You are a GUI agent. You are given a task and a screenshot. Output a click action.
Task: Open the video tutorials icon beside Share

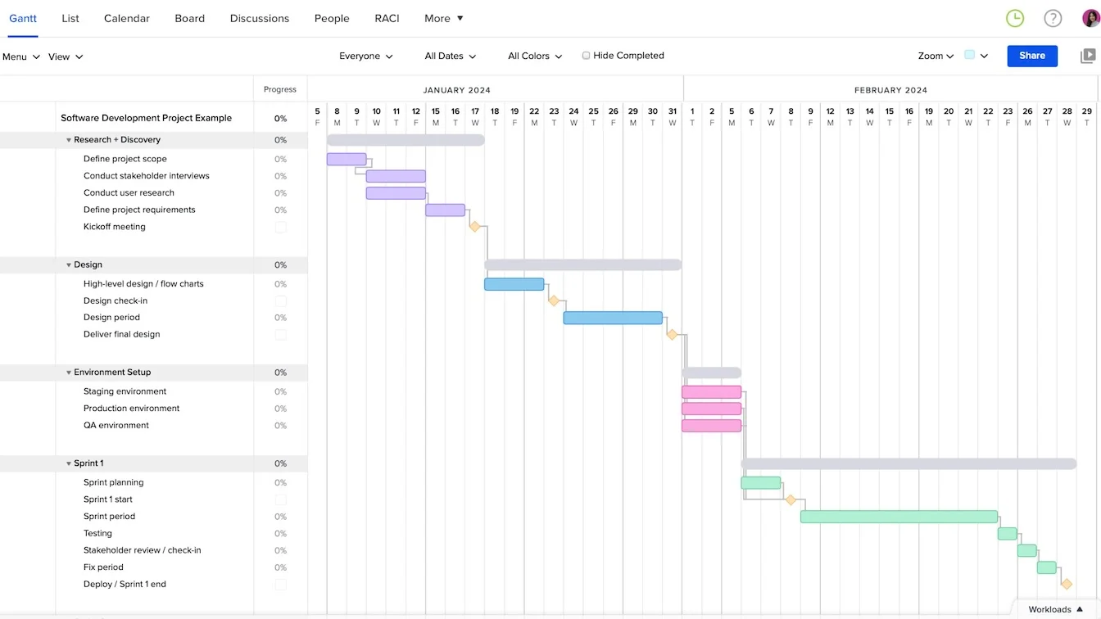click(x=1088, y=56)
